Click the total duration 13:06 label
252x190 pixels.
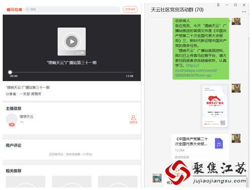pyautogui.click(x=130, y=76)
